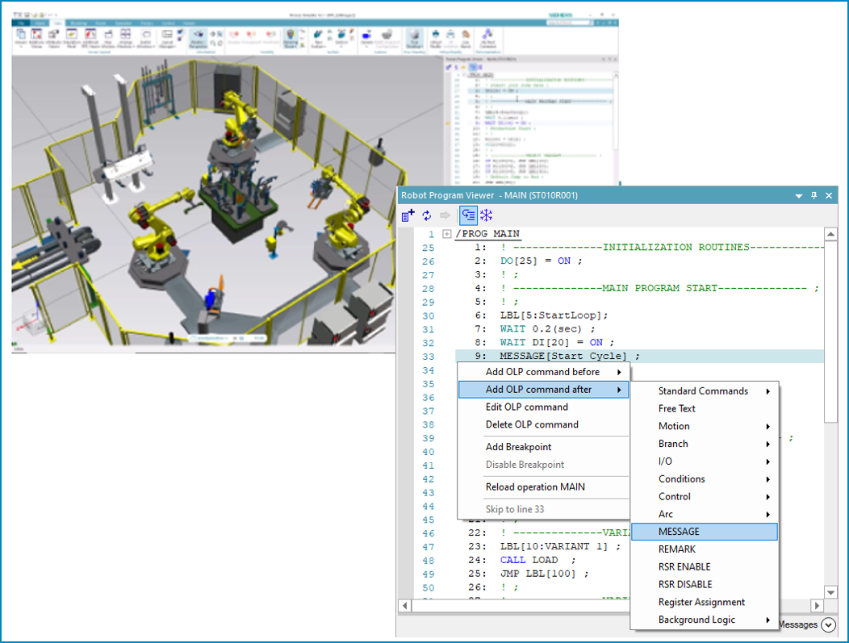Open the Standard Commands submenu
849x643 pixels.
click(704, 391)
